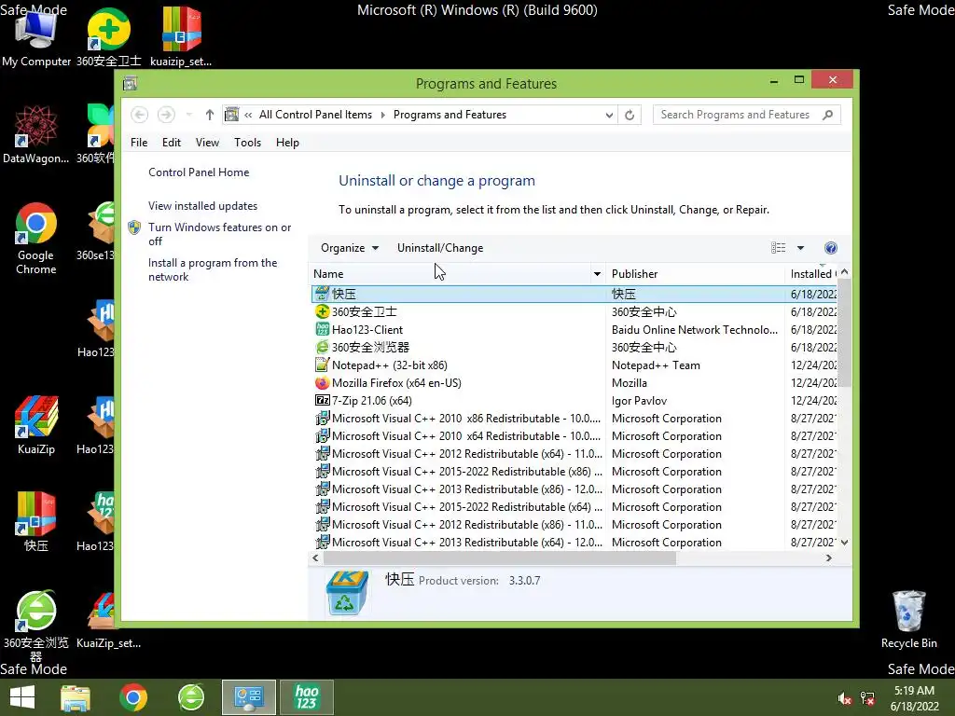Click the change view icon

779,248
